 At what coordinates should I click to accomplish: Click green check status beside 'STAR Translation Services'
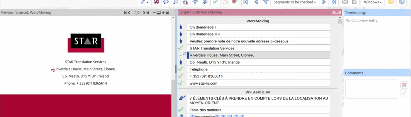point(181,48)
